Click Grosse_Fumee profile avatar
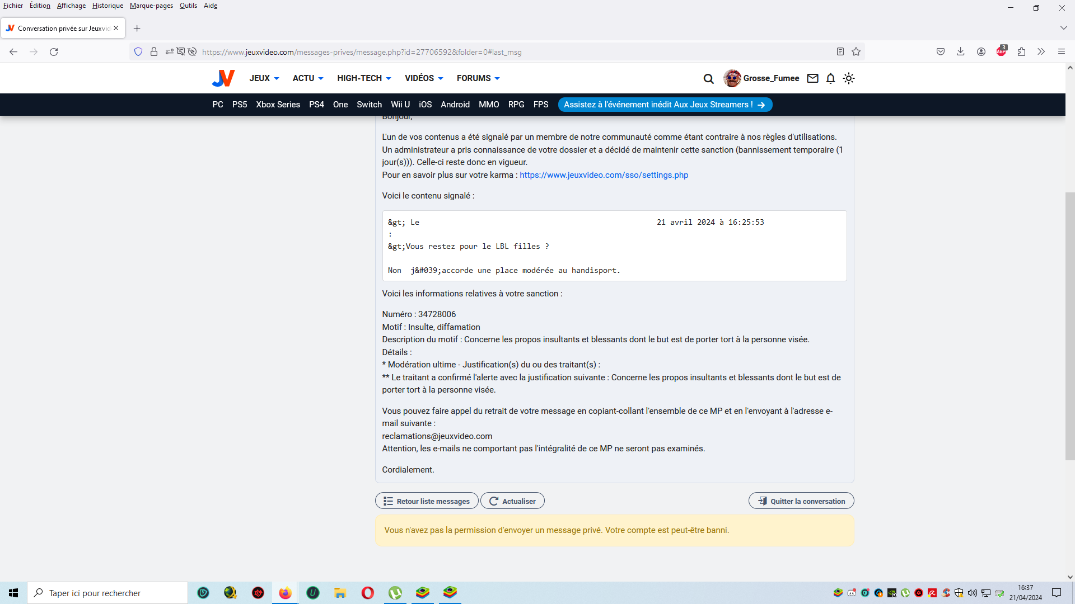The width and height of the screenshot is (1075, 604). (732, 78)
